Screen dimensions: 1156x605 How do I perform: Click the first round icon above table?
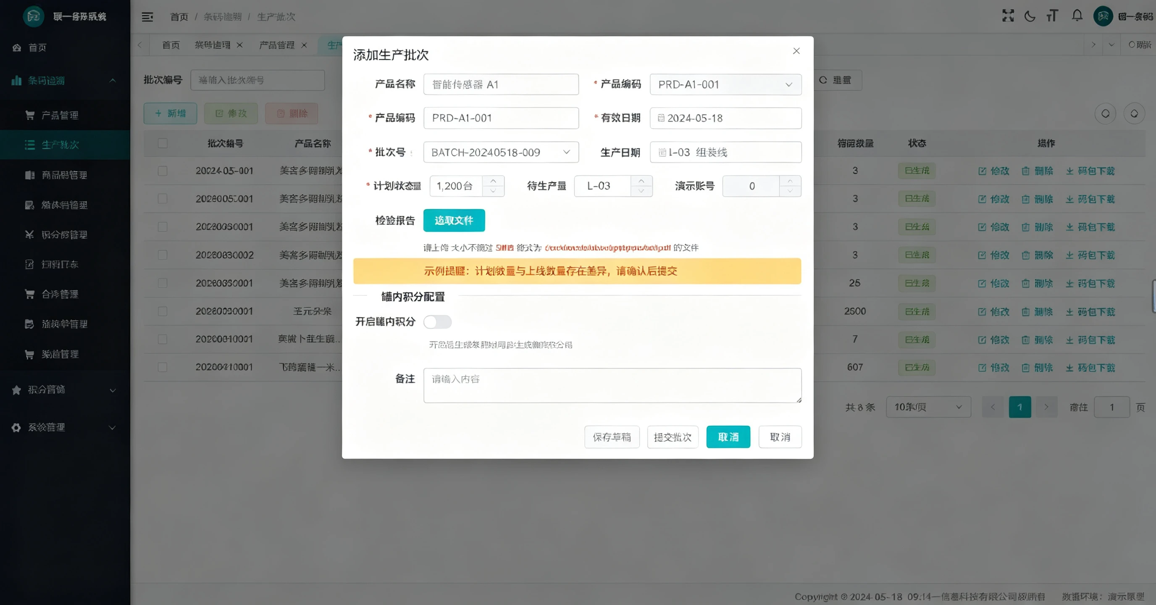(1105, 114)
